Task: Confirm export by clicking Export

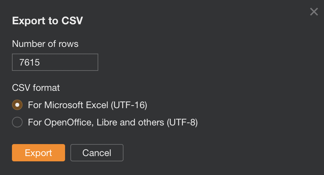Action: point(39,153)
